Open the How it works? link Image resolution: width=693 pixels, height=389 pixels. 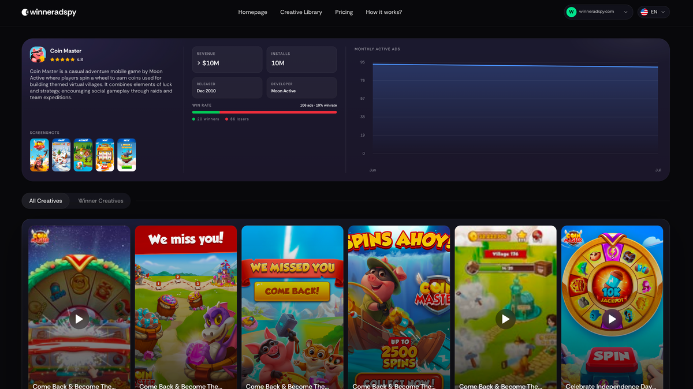click(384, 12)
